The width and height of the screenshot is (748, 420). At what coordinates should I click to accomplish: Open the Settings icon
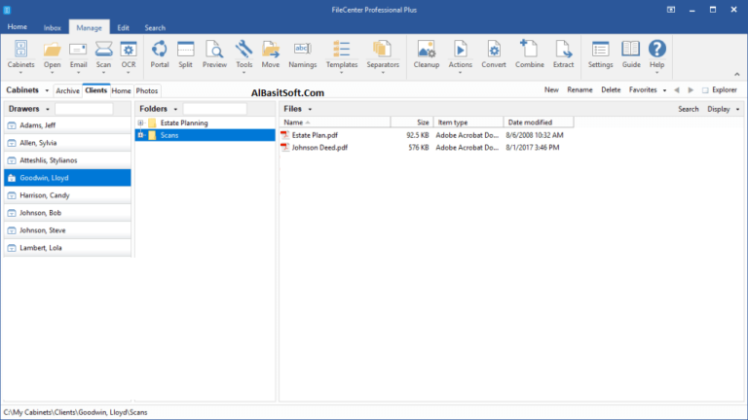[600, 49]
